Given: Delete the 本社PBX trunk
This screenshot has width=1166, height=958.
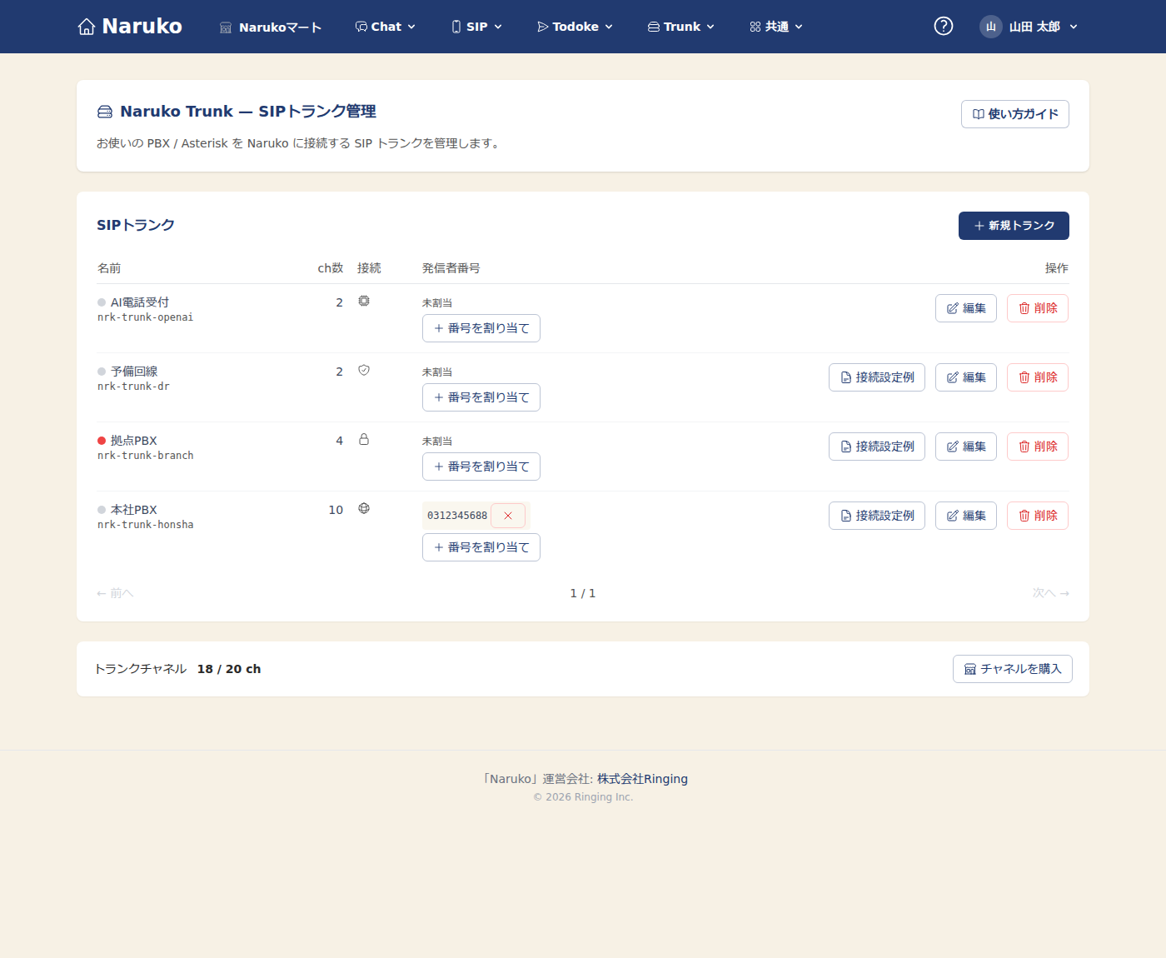Looking at the screenshot, I should pyautogui.click(x=1038, y=516).
